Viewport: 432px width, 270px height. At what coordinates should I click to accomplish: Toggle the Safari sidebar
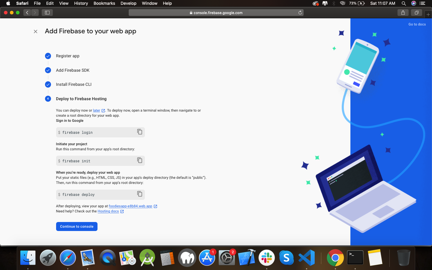click(47, 13)
